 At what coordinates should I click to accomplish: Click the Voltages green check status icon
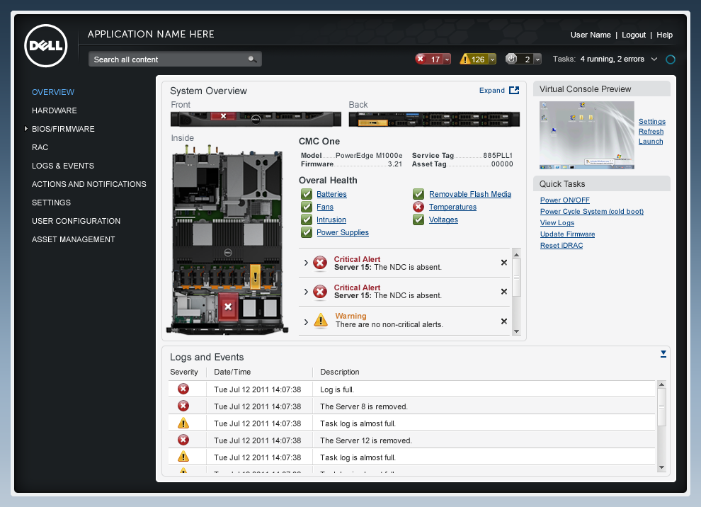click(418, 220)
